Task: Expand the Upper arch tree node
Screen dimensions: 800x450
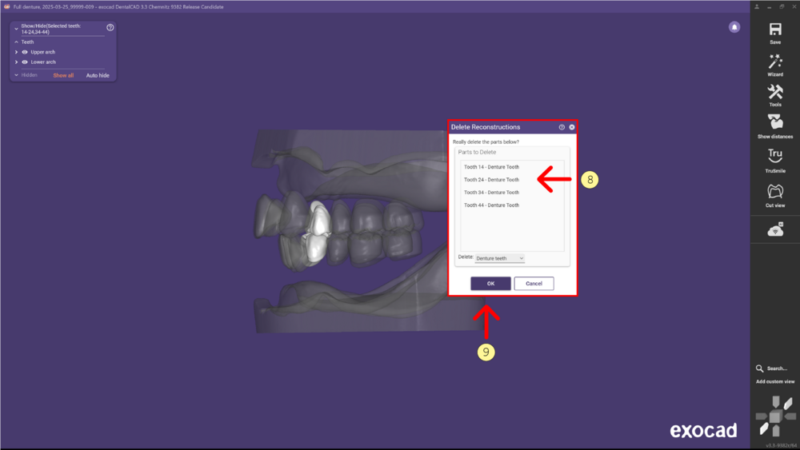Action: coord(16,52)
